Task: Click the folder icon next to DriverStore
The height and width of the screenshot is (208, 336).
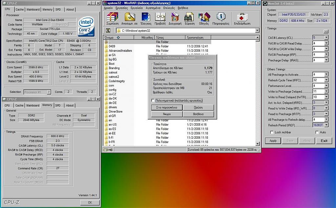Action: tap(106, 112)
